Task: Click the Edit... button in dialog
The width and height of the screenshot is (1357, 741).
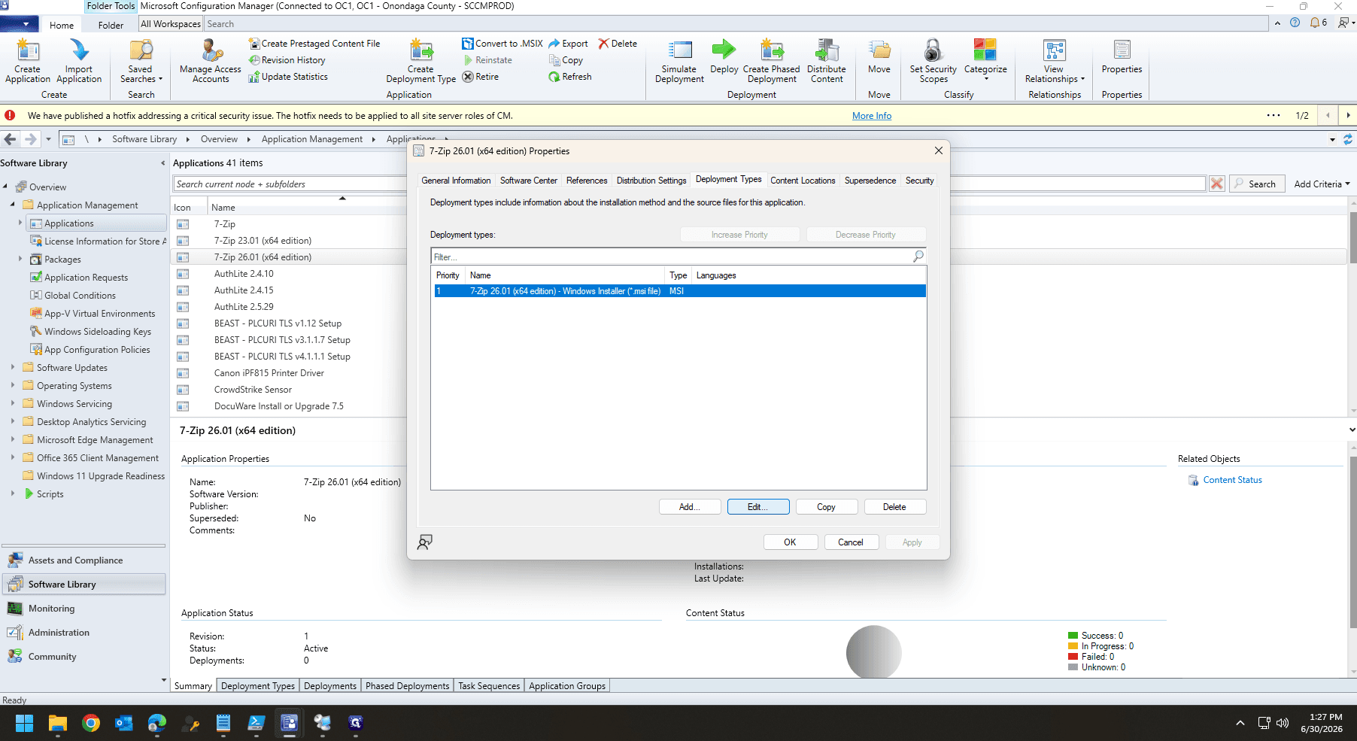Action: [758, 507]
